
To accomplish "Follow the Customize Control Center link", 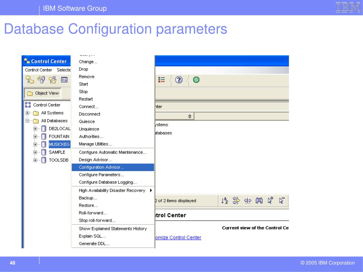I will (x=178, y=238).
